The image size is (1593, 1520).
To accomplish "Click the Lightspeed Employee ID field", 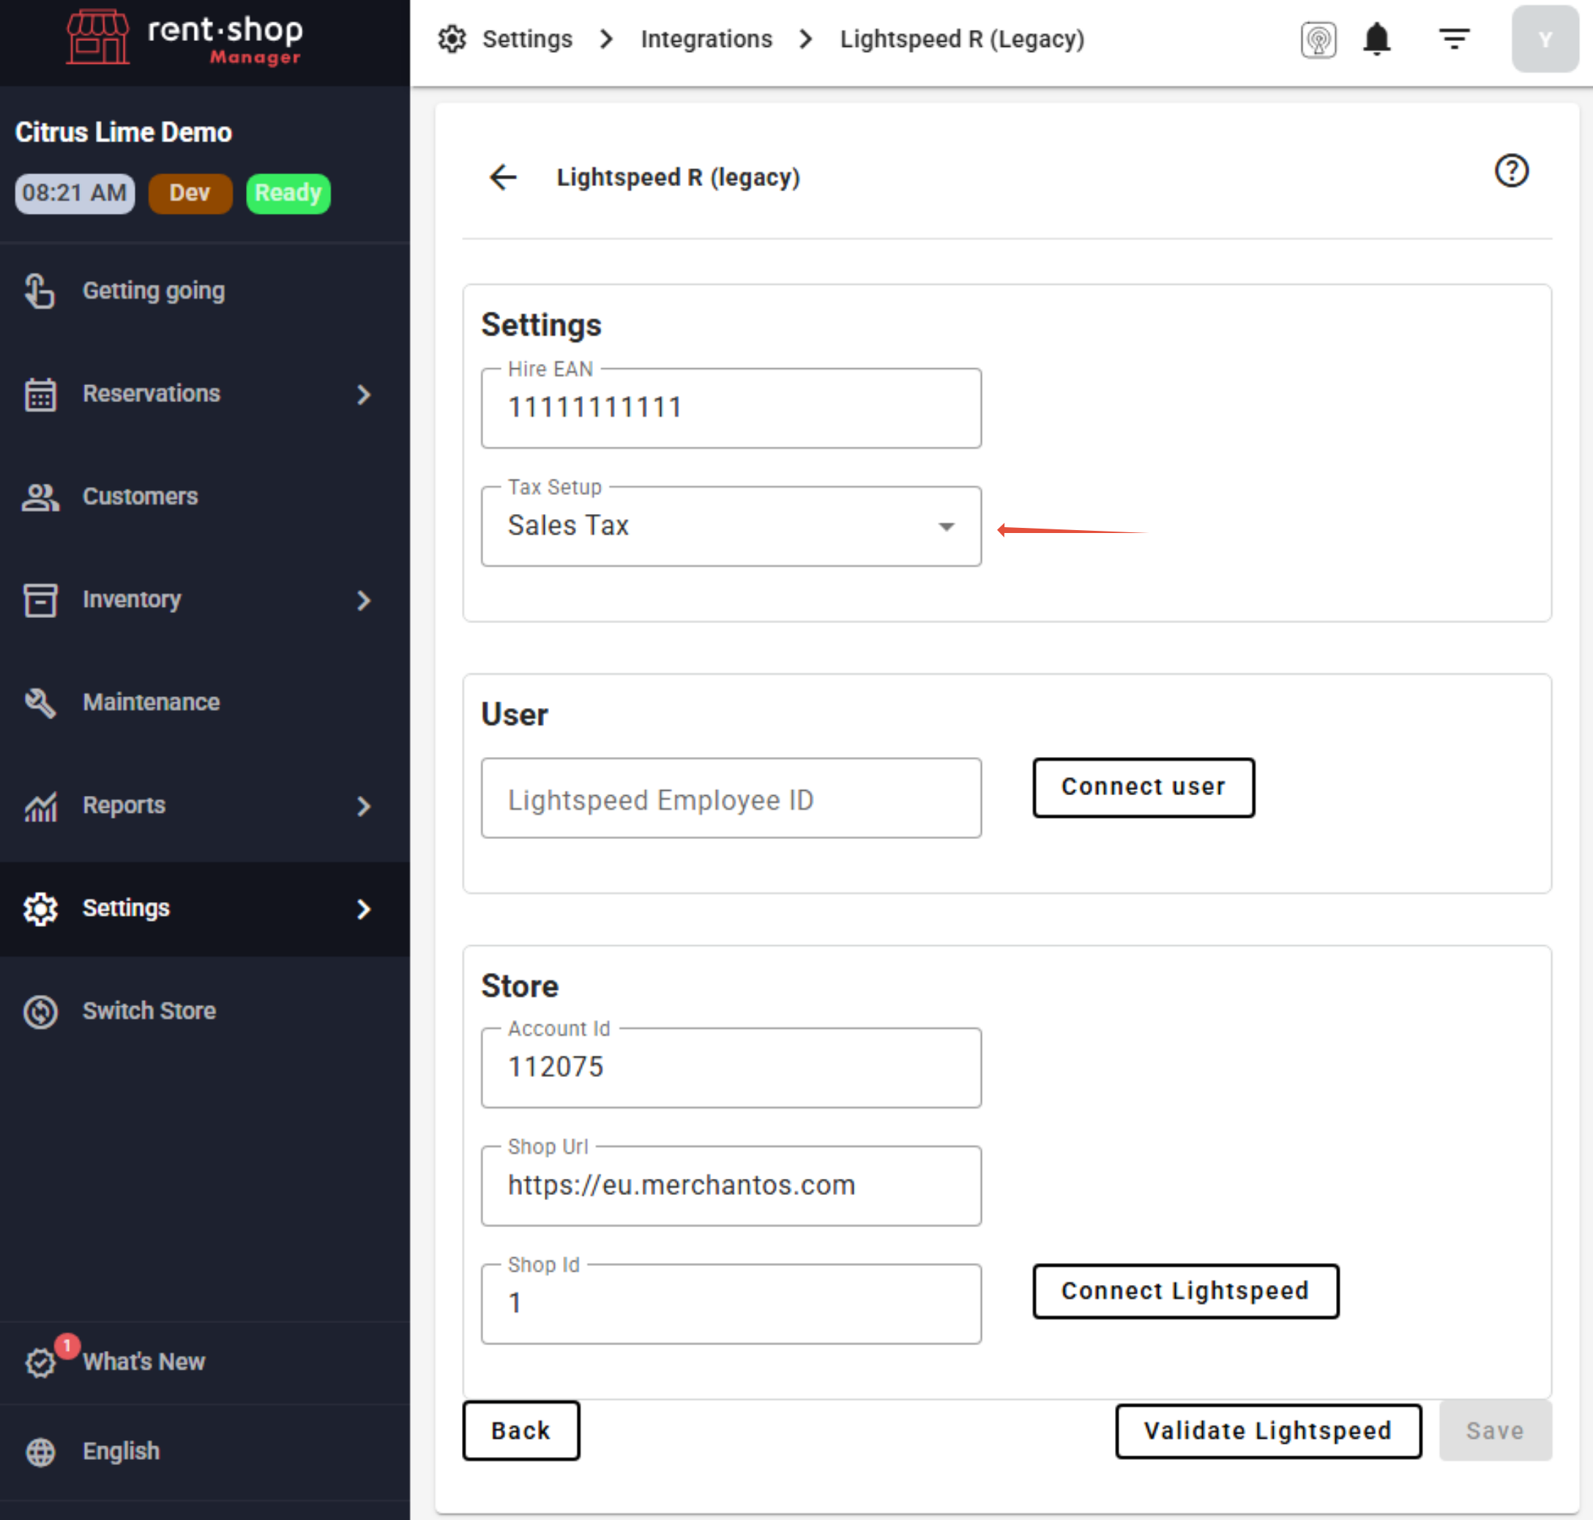I will (730, 799).
